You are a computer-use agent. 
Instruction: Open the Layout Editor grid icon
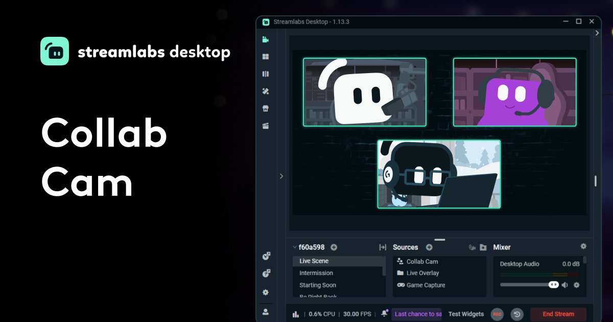click(x=265, y=57)
